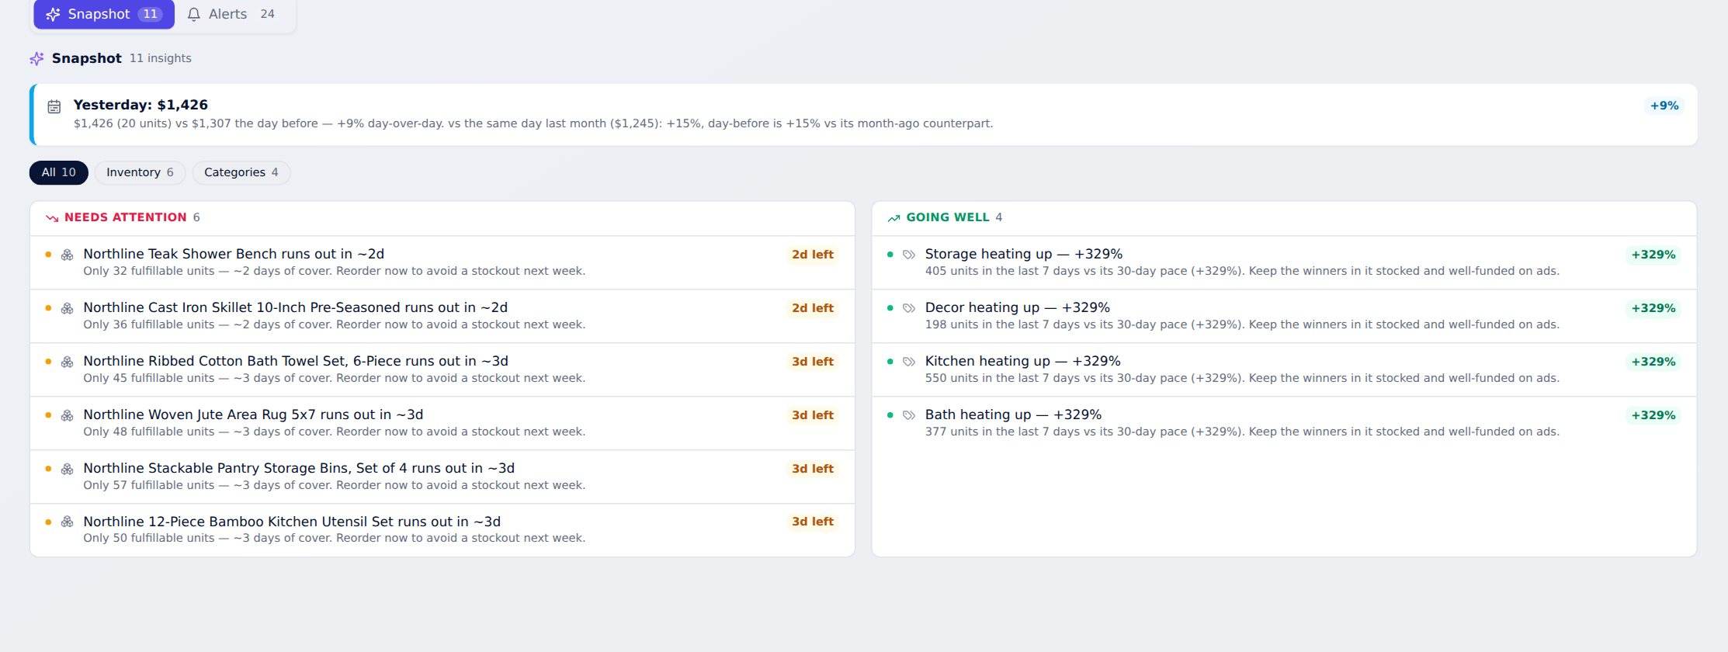Click the tag icon for Bath heating up
This screenshot has height=652, width=1728.
click(909, 415)
